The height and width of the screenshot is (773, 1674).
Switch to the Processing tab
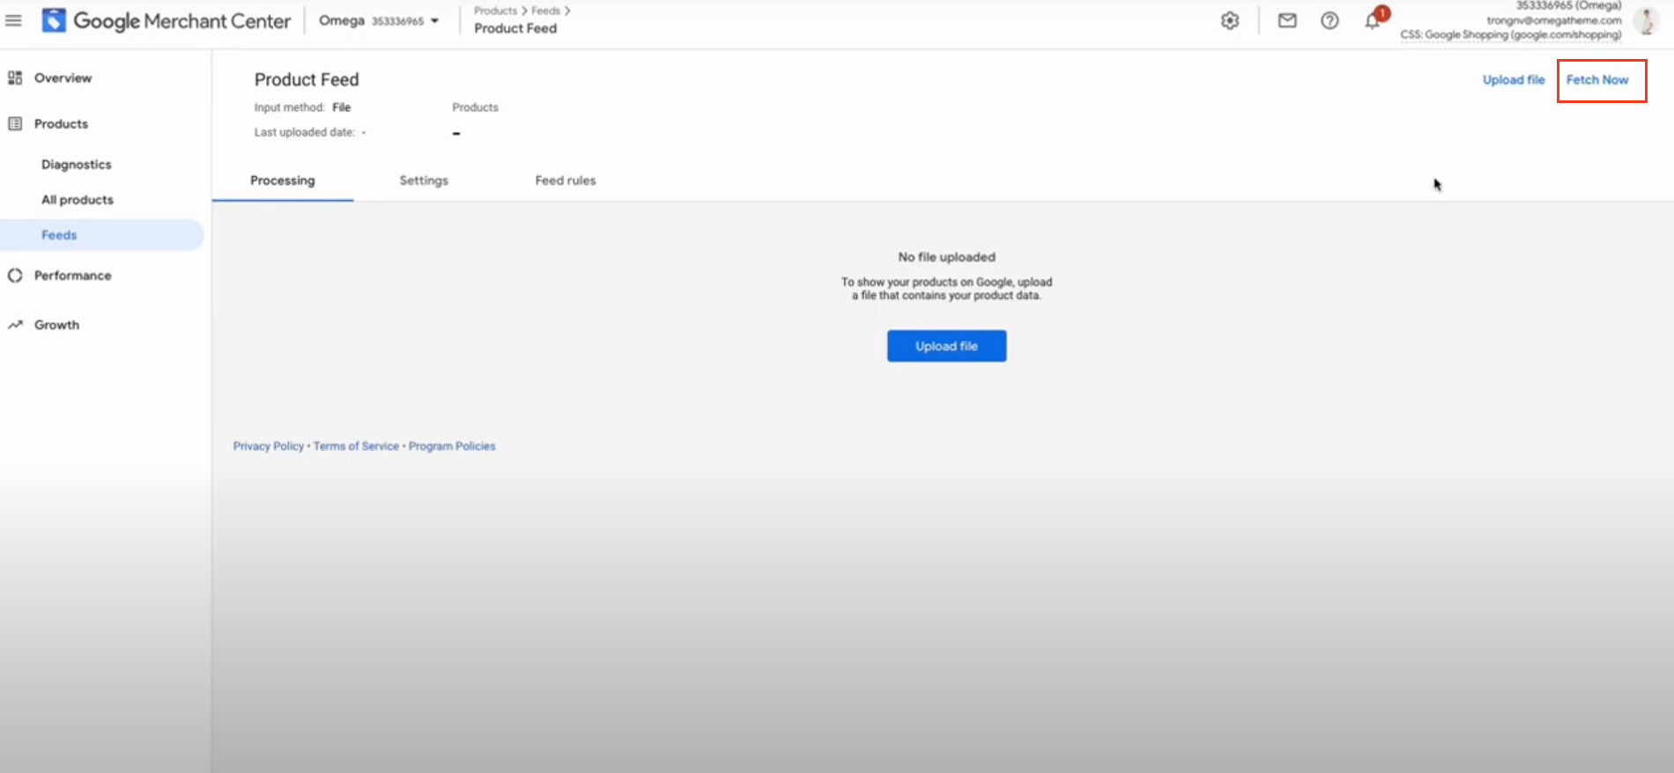[283, 180]
